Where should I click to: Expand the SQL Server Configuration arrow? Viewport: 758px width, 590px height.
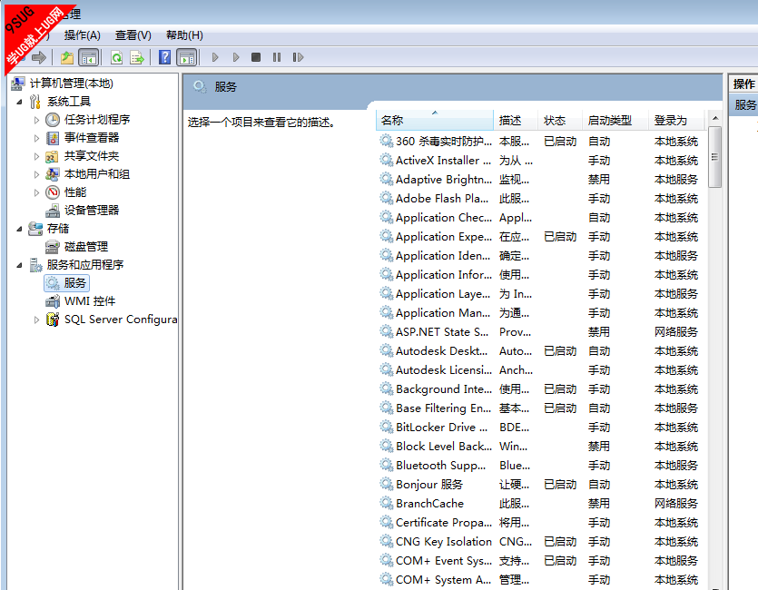(x=36, y=320)
